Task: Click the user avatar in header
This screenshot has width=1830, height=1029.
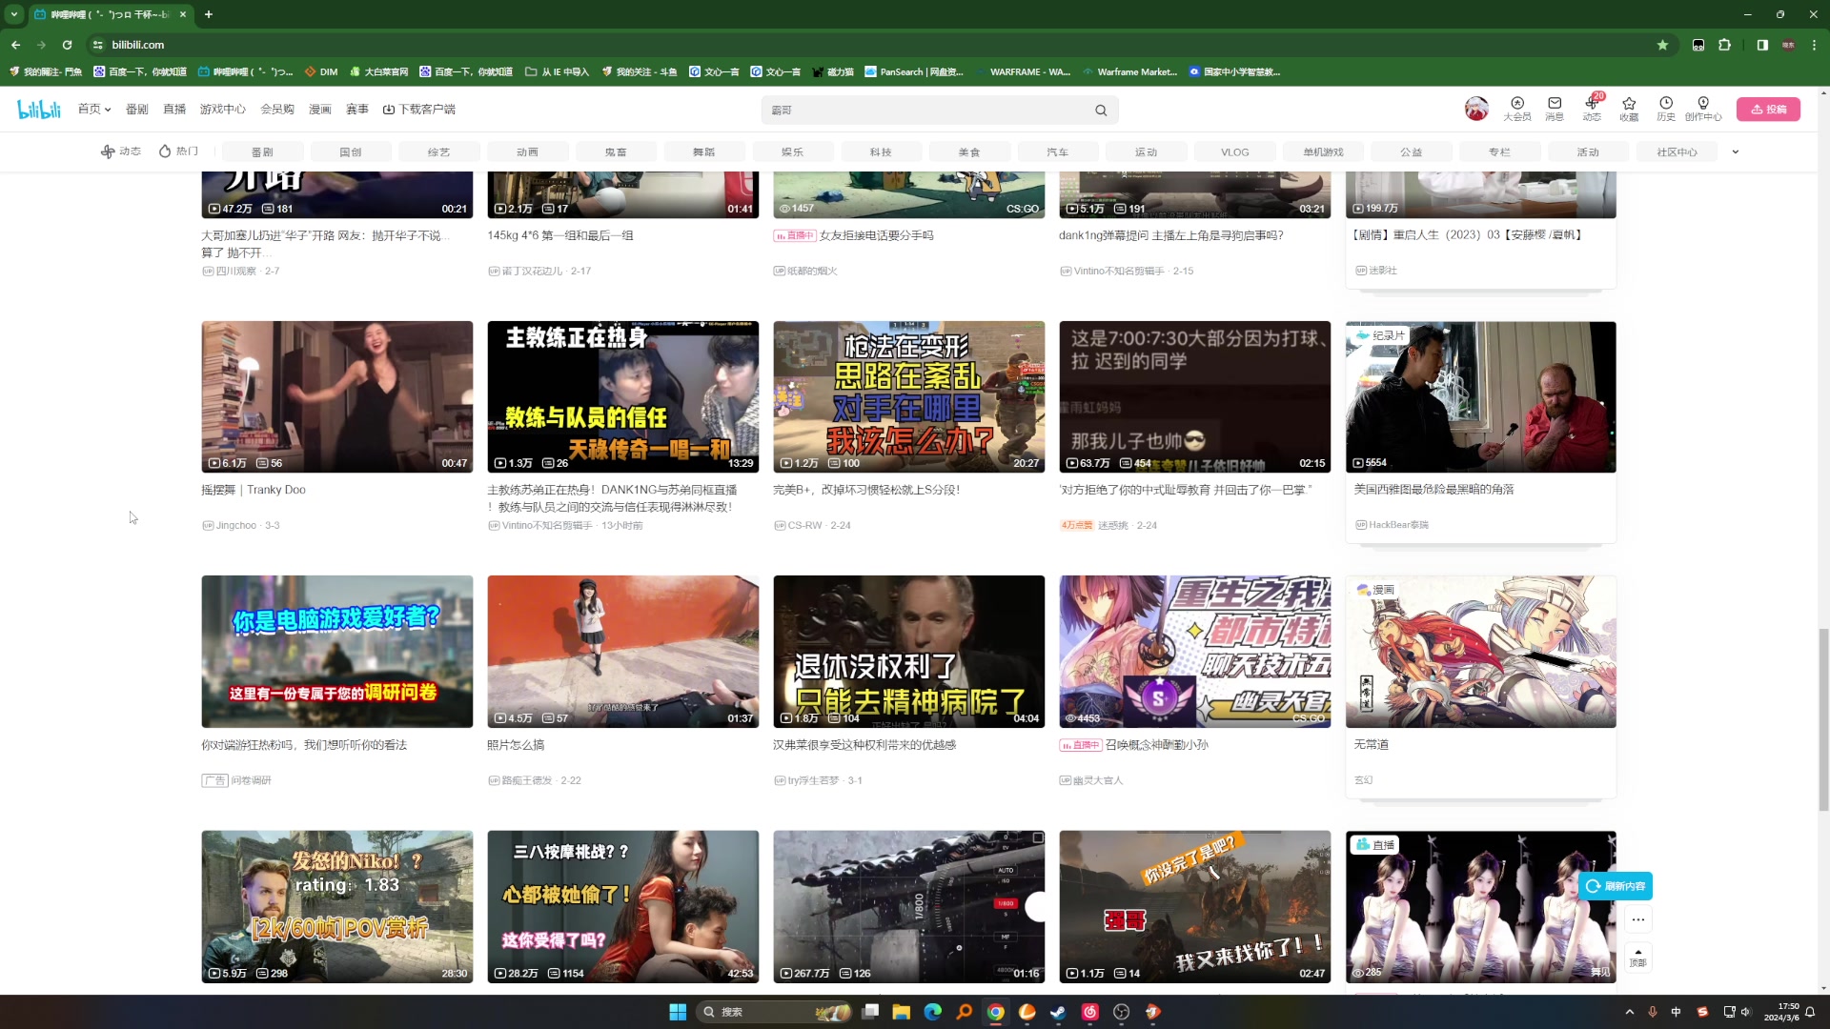Action: tap(1476, 109)
